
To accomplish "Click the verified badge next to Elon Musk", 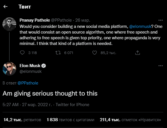I will [x=43, y=66].
